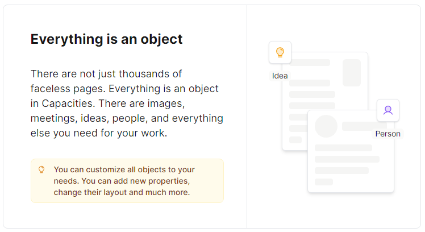Click the short bottom placeholder in front card

[324, 182]
